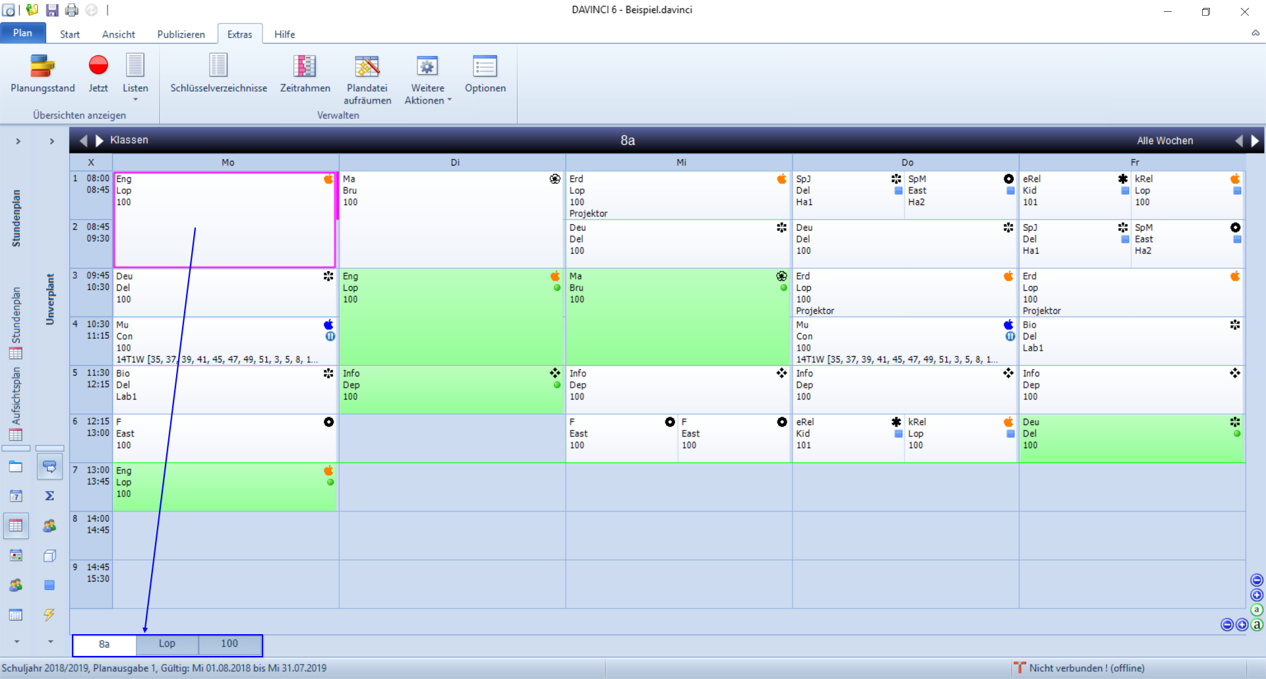Open the Hilfe ribbon tab
This screenshot has height=679, width=1266.
(284, 34)
